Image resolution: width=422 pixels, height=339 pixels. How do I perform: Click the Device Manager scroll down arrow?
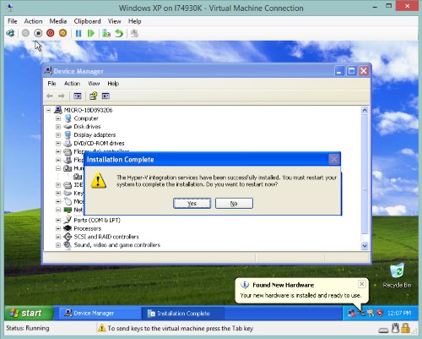click(x=365, y=246)
